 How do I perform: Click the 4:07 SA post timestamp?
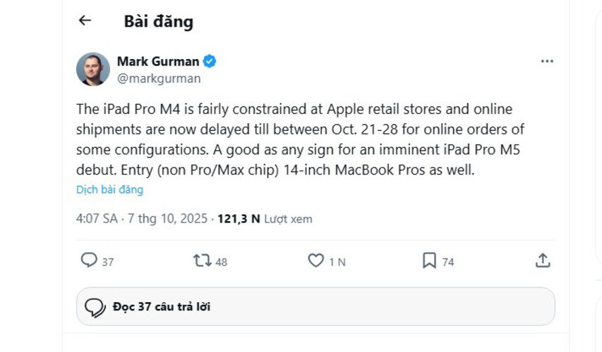coord(97,219)
